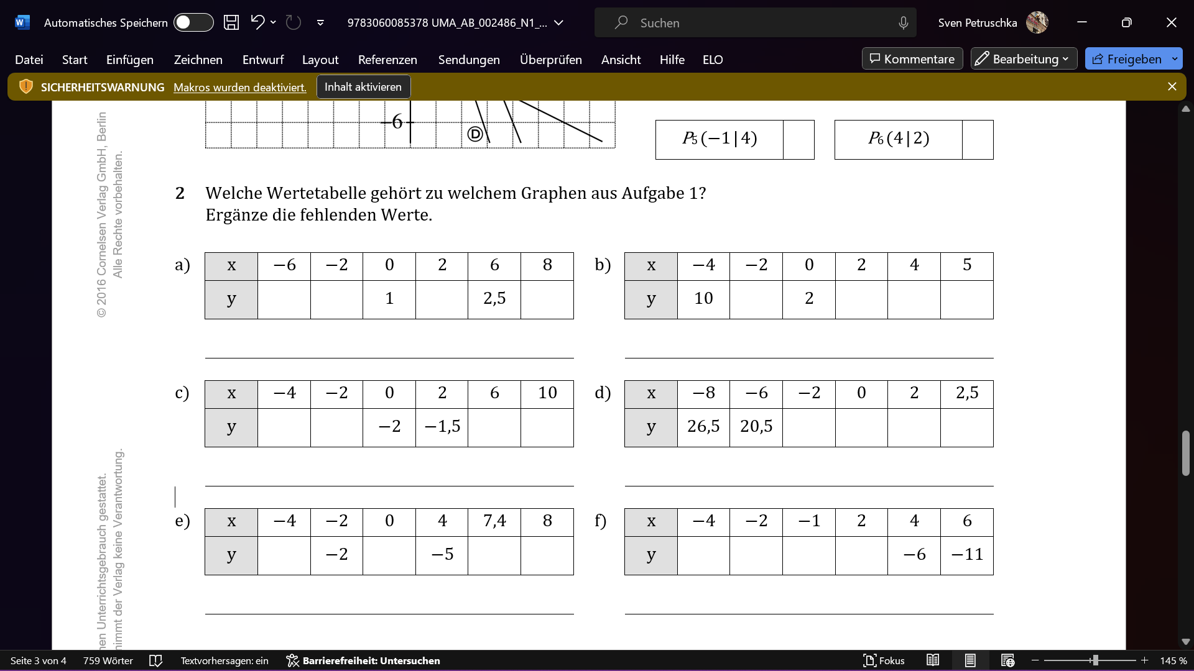This screenshot has width=1194, height=671.
Task: Open the Zeichnen tab
Action: [x=198, y=60]
